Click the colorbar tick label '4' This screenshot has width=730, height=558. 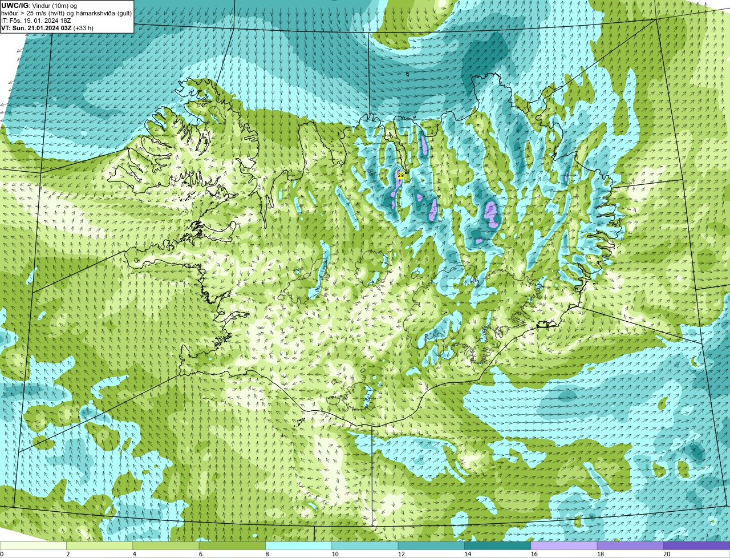pos(133,554)
